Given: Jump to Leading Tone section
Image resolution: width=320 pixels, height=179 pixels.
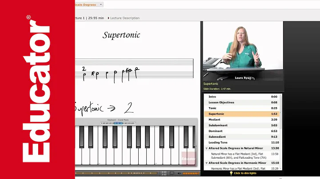Looking at the screenshot, I should coord(242,142).
